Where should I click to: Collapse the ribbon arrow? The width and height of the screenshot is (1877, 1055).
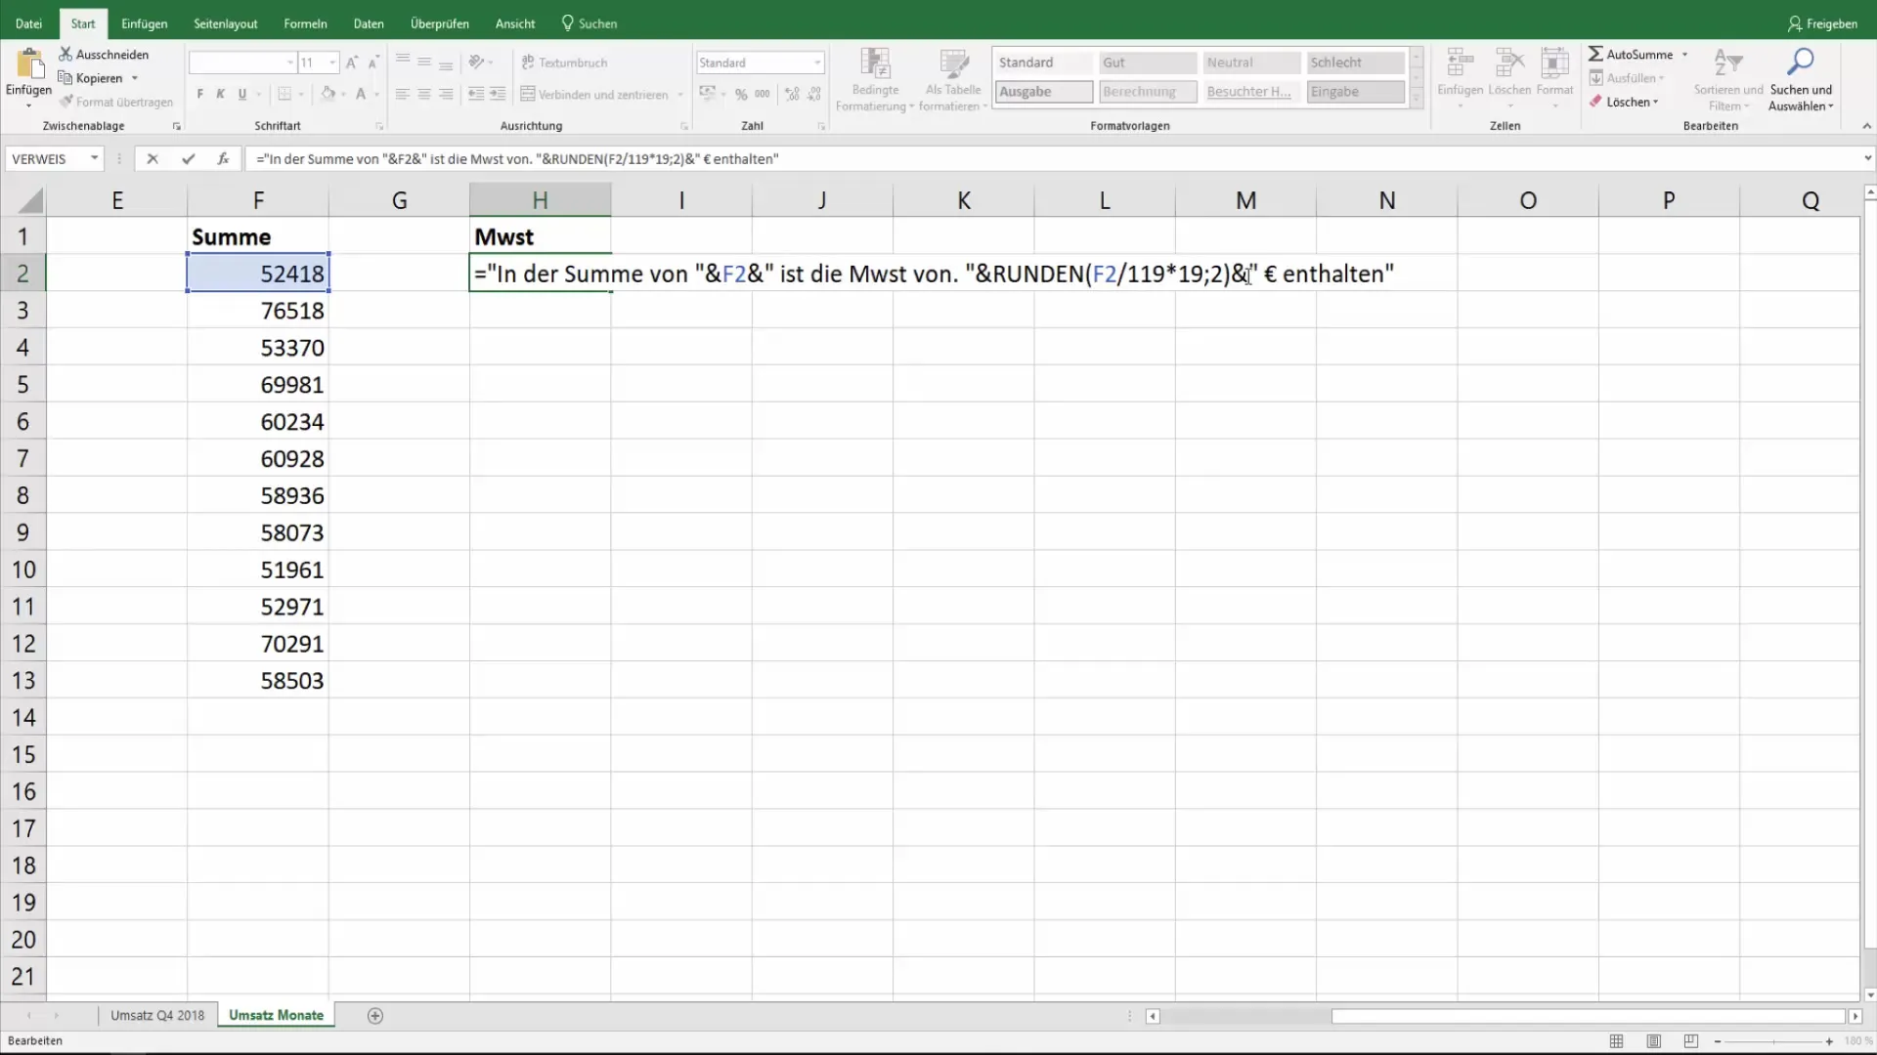tap(1866, 126)
